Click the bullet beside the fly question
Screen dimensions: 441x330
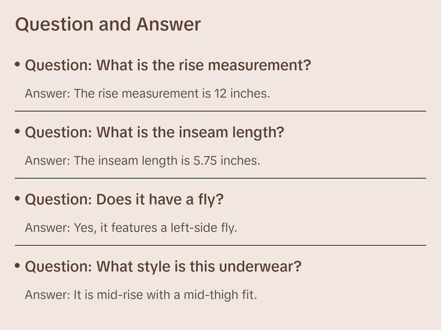pyautogui.click(x=18, y=199)
